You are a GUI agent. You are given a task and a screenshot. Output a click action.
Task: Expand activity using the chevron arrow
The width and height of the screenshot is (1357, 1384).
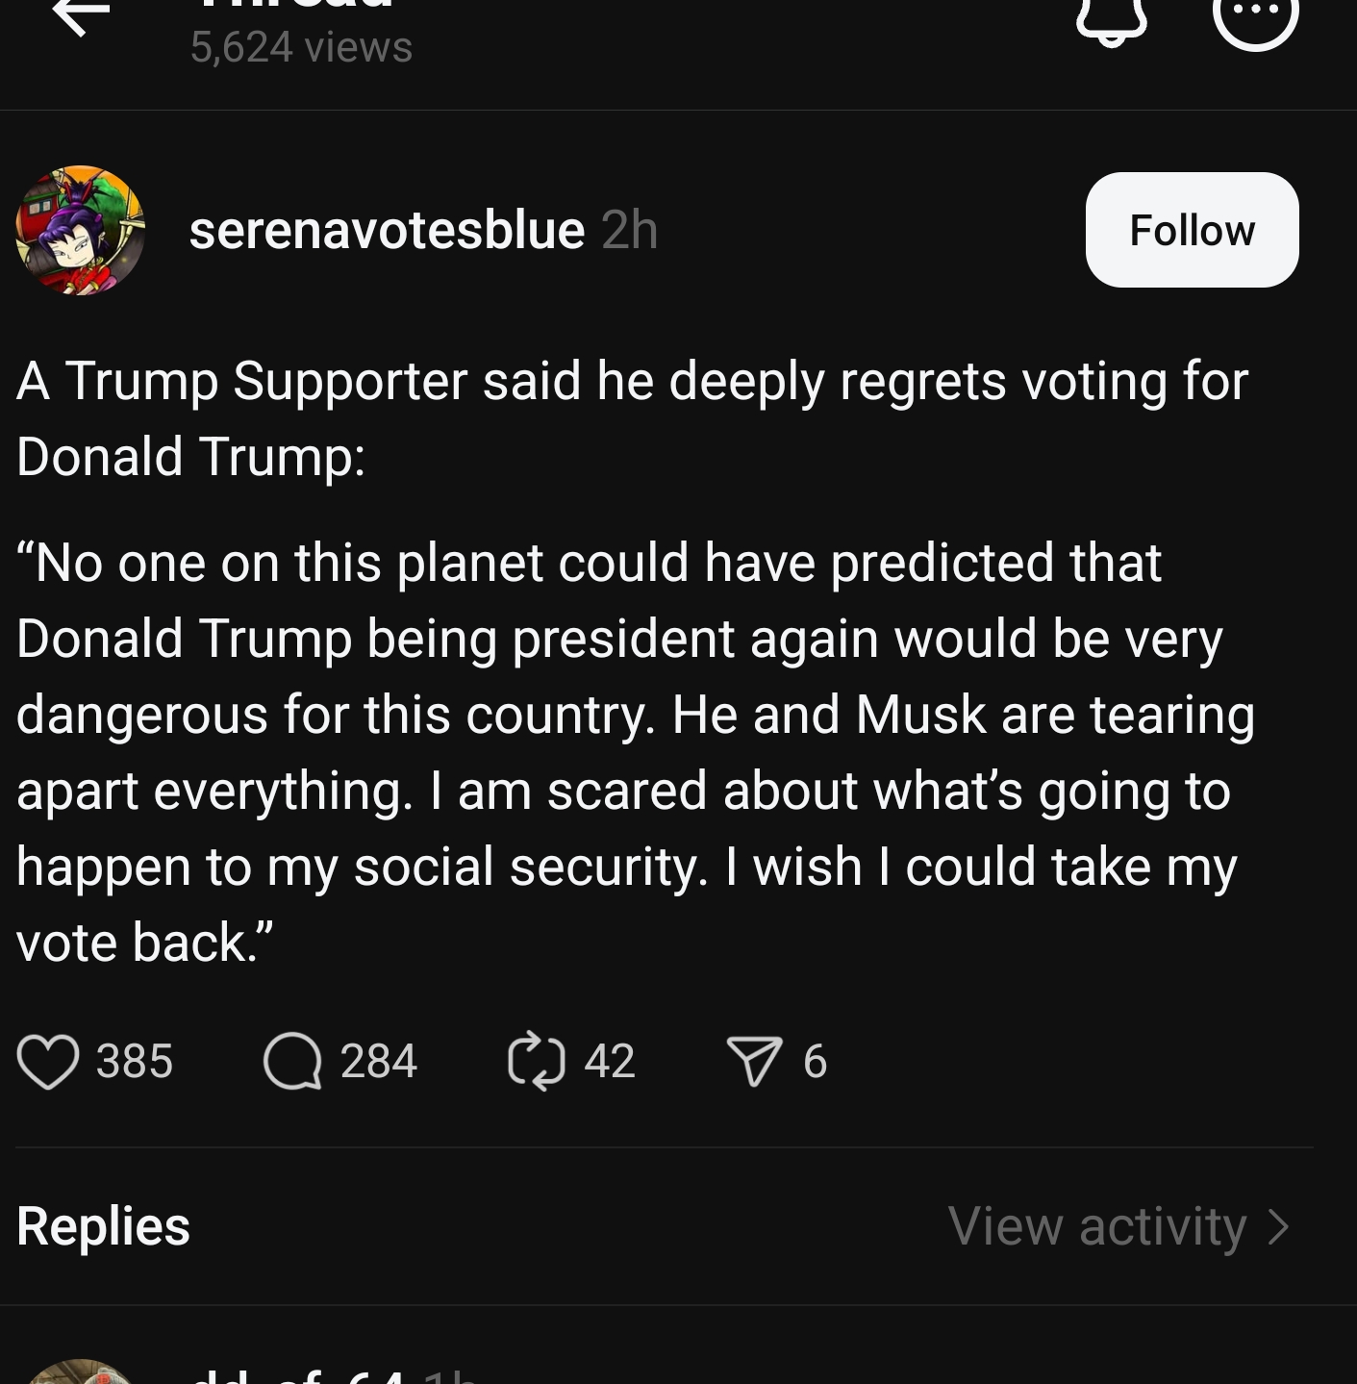(x=1279, y=1227)
